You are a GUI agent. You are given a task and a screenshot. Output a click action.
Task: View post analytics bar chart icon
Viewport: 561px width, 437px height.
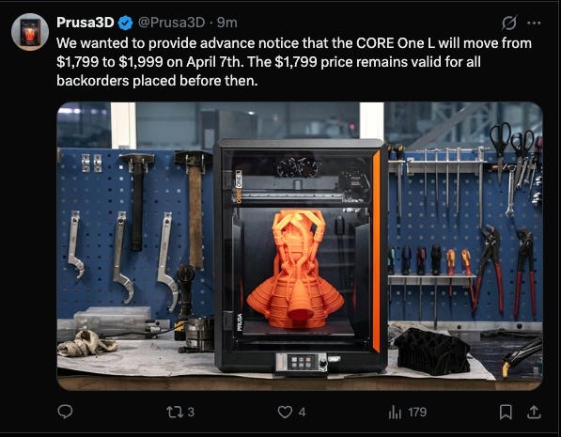[395, 412]
